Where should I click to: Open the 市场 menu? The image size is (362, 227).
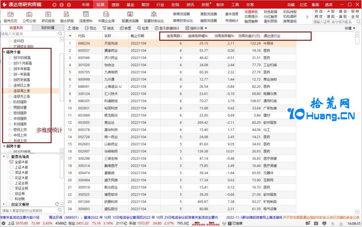85,5
